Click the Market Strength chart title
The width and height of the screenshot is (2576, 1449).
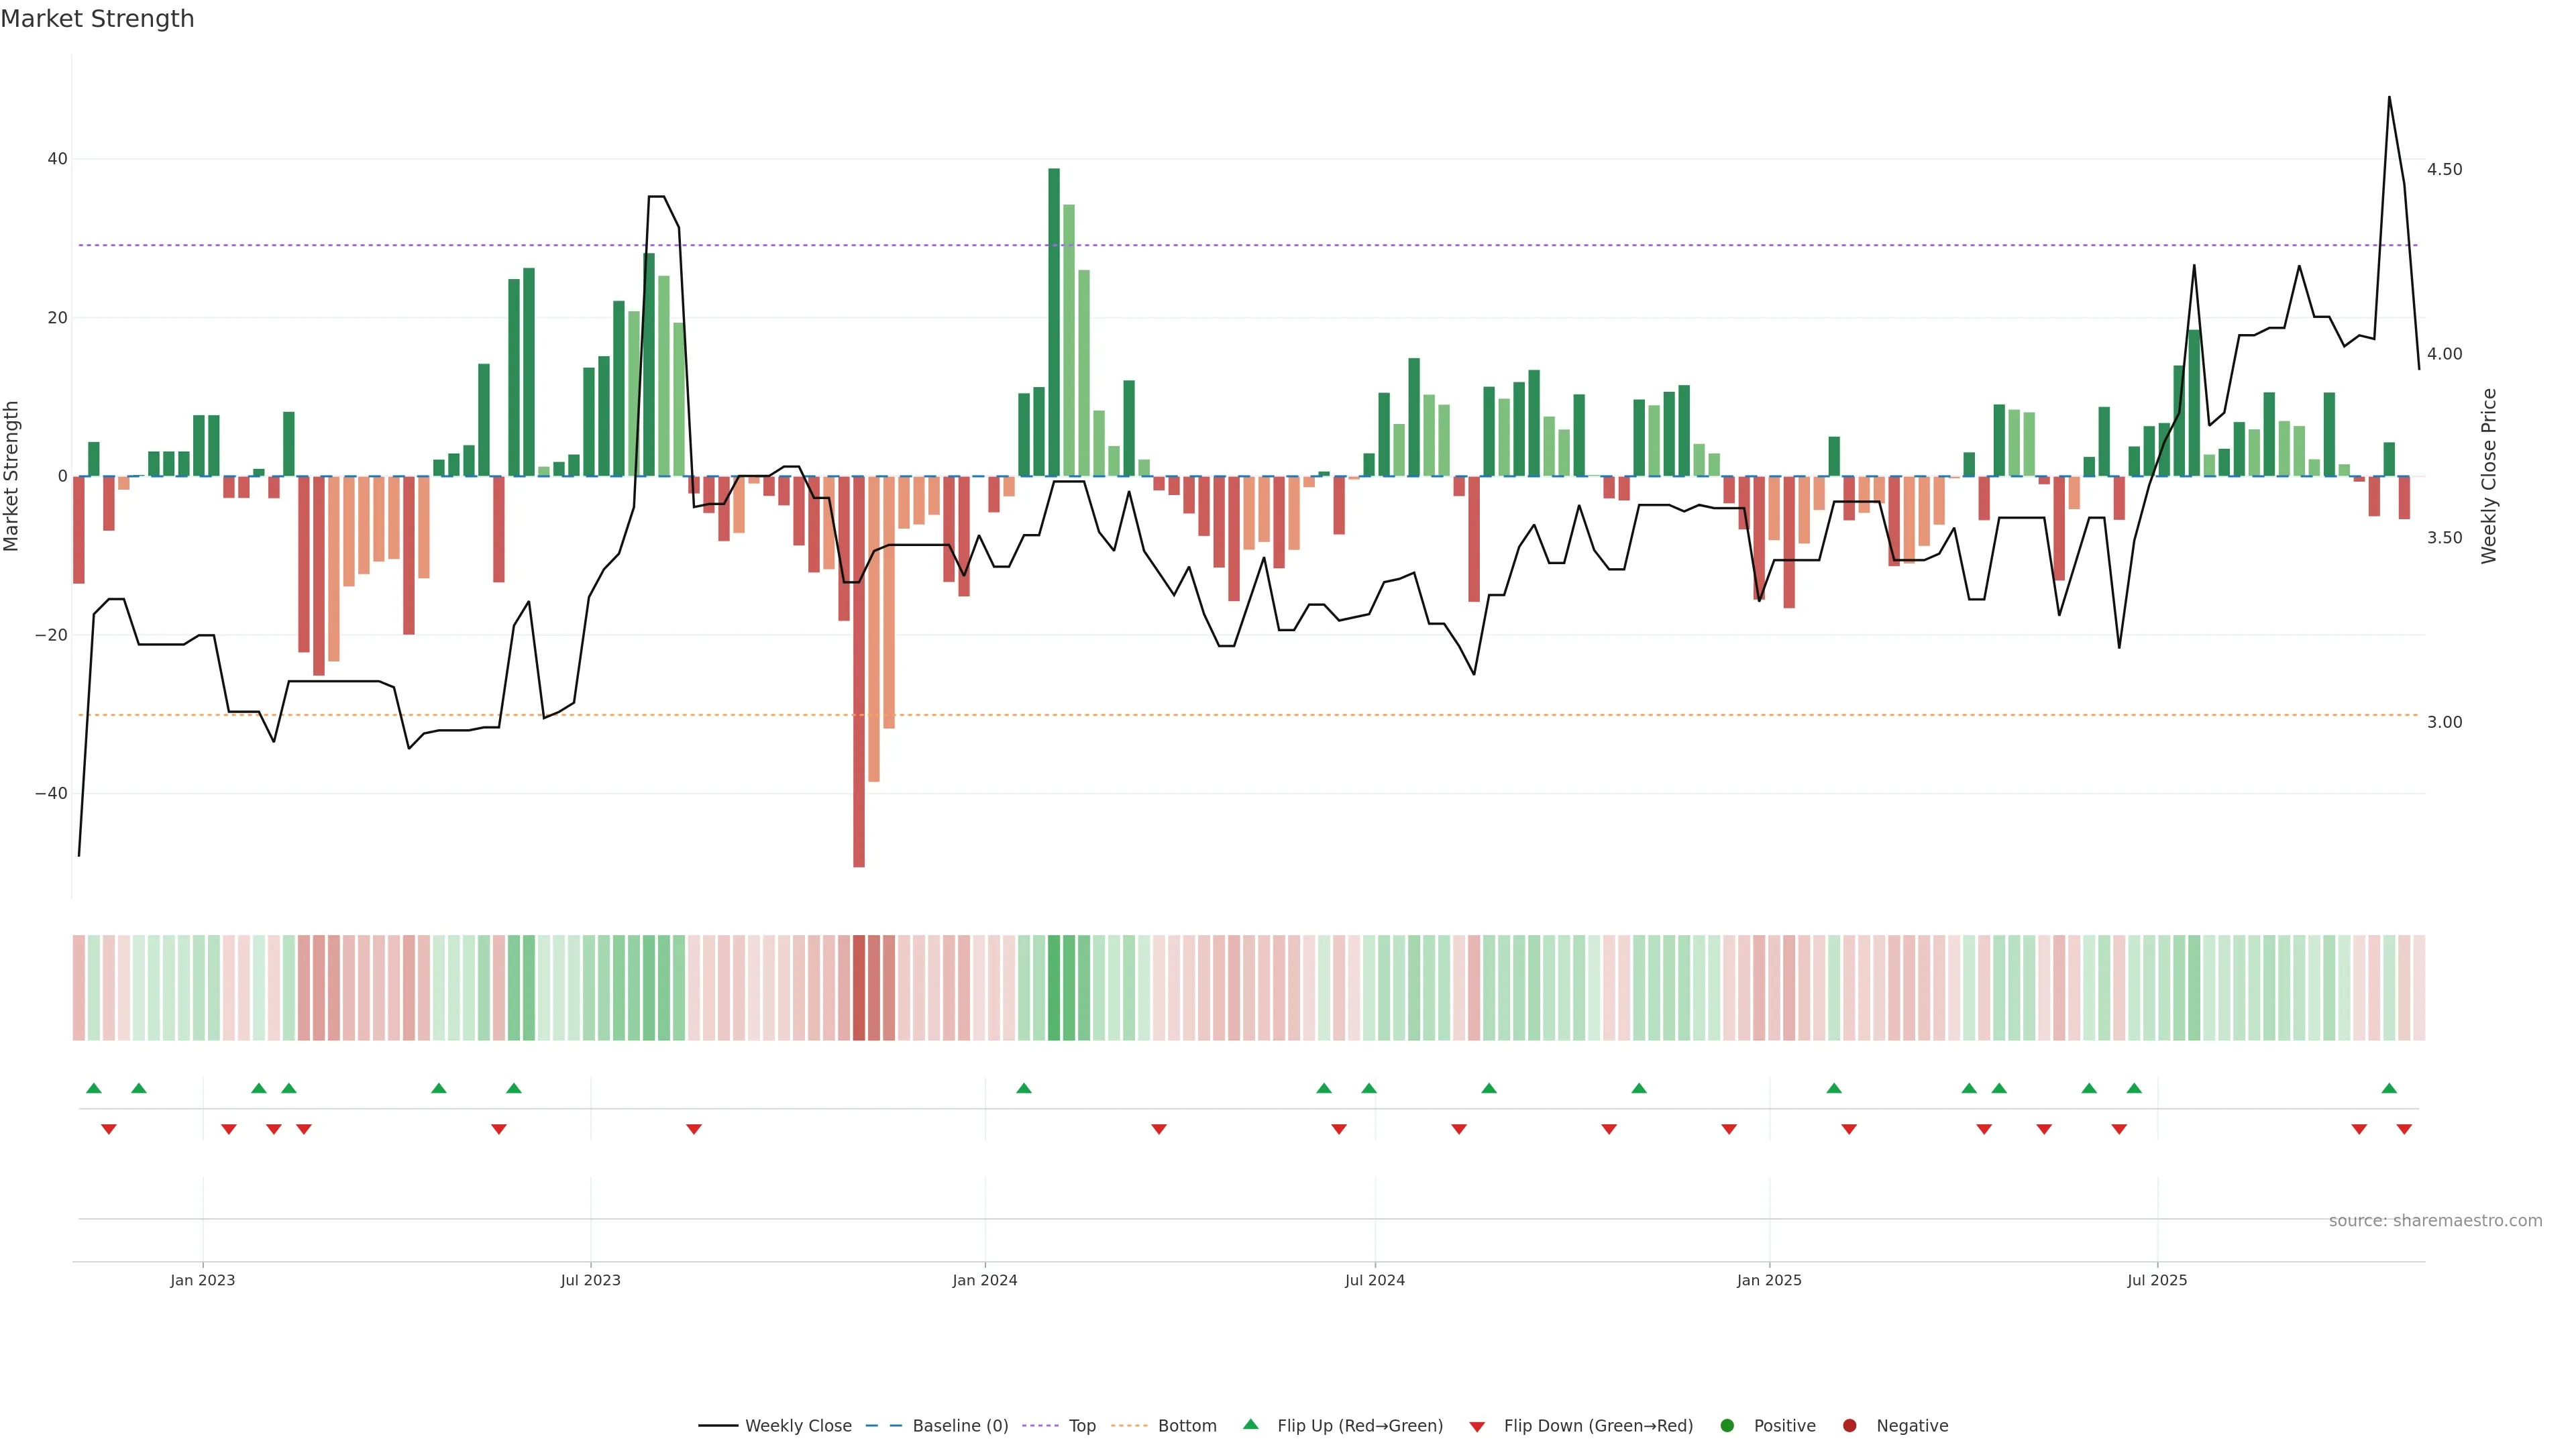pyautogui.click(x=97, y=19)
